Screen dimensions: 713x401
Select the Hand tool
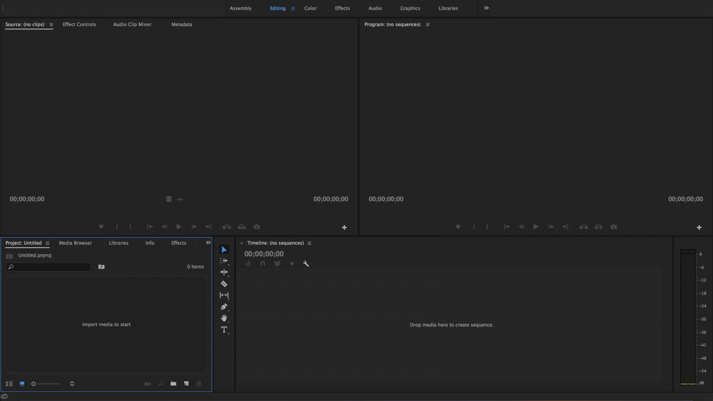[x=224, y=318]
